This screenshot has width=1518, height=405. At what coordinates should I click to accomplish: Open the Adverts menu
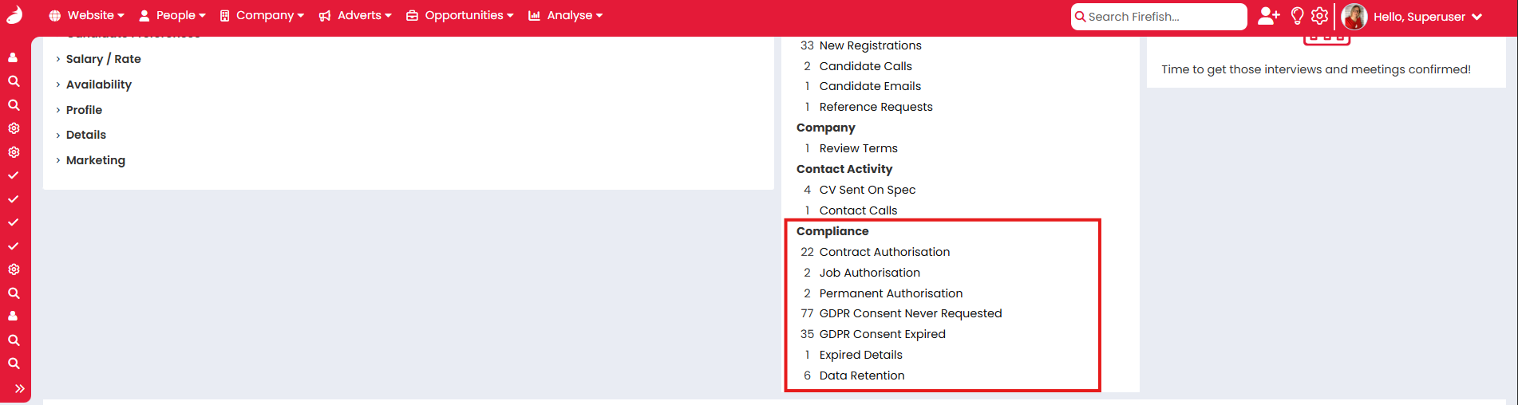click(355, 15)
